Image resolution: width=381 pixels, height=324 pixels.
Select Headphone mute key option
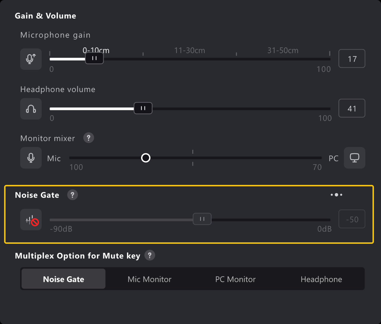321,279
